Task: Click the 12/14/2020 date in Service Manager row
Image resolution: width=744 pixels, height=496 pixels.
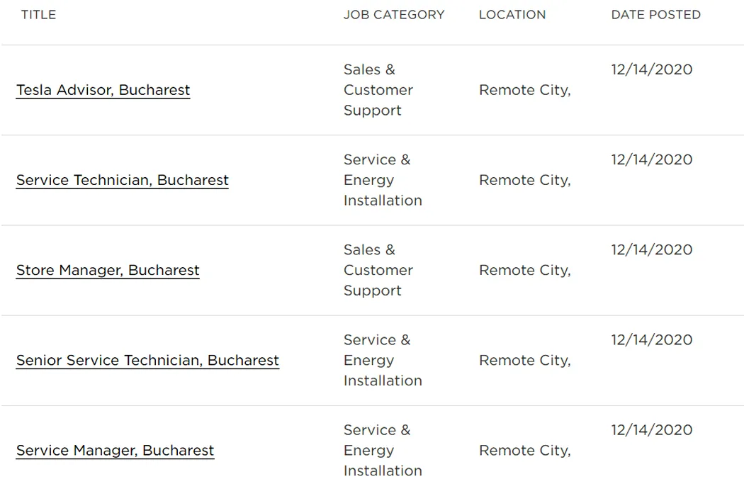Action: (651, 430)
